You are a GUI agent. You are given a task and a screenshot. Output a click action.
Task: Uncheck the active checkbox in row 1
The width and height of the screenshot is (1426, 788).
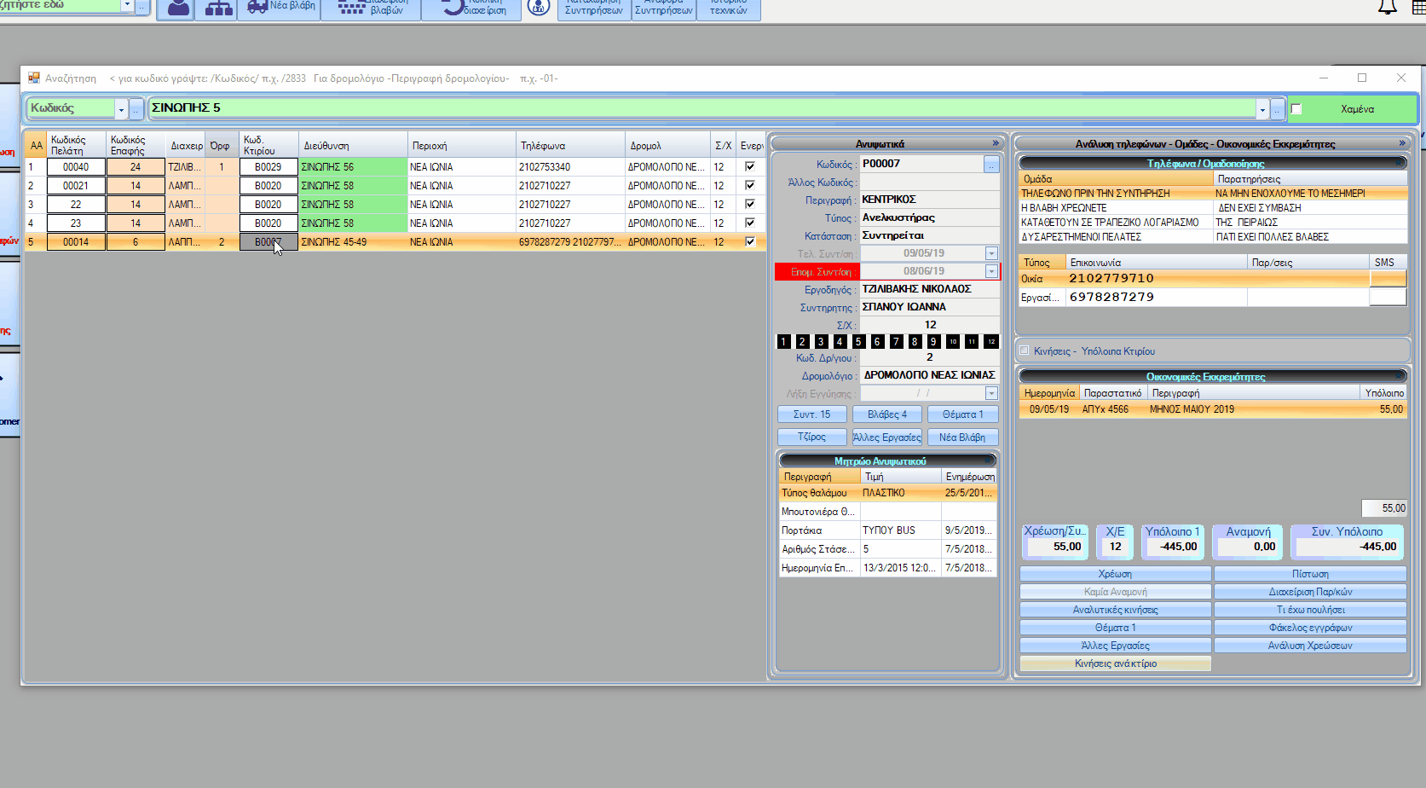pyautogui.click(x=750, y=167)
